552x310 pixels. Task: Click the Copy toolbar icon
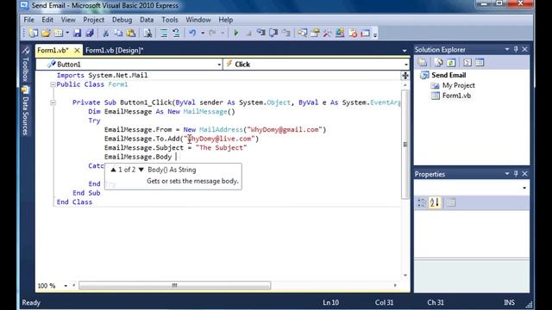118,33
